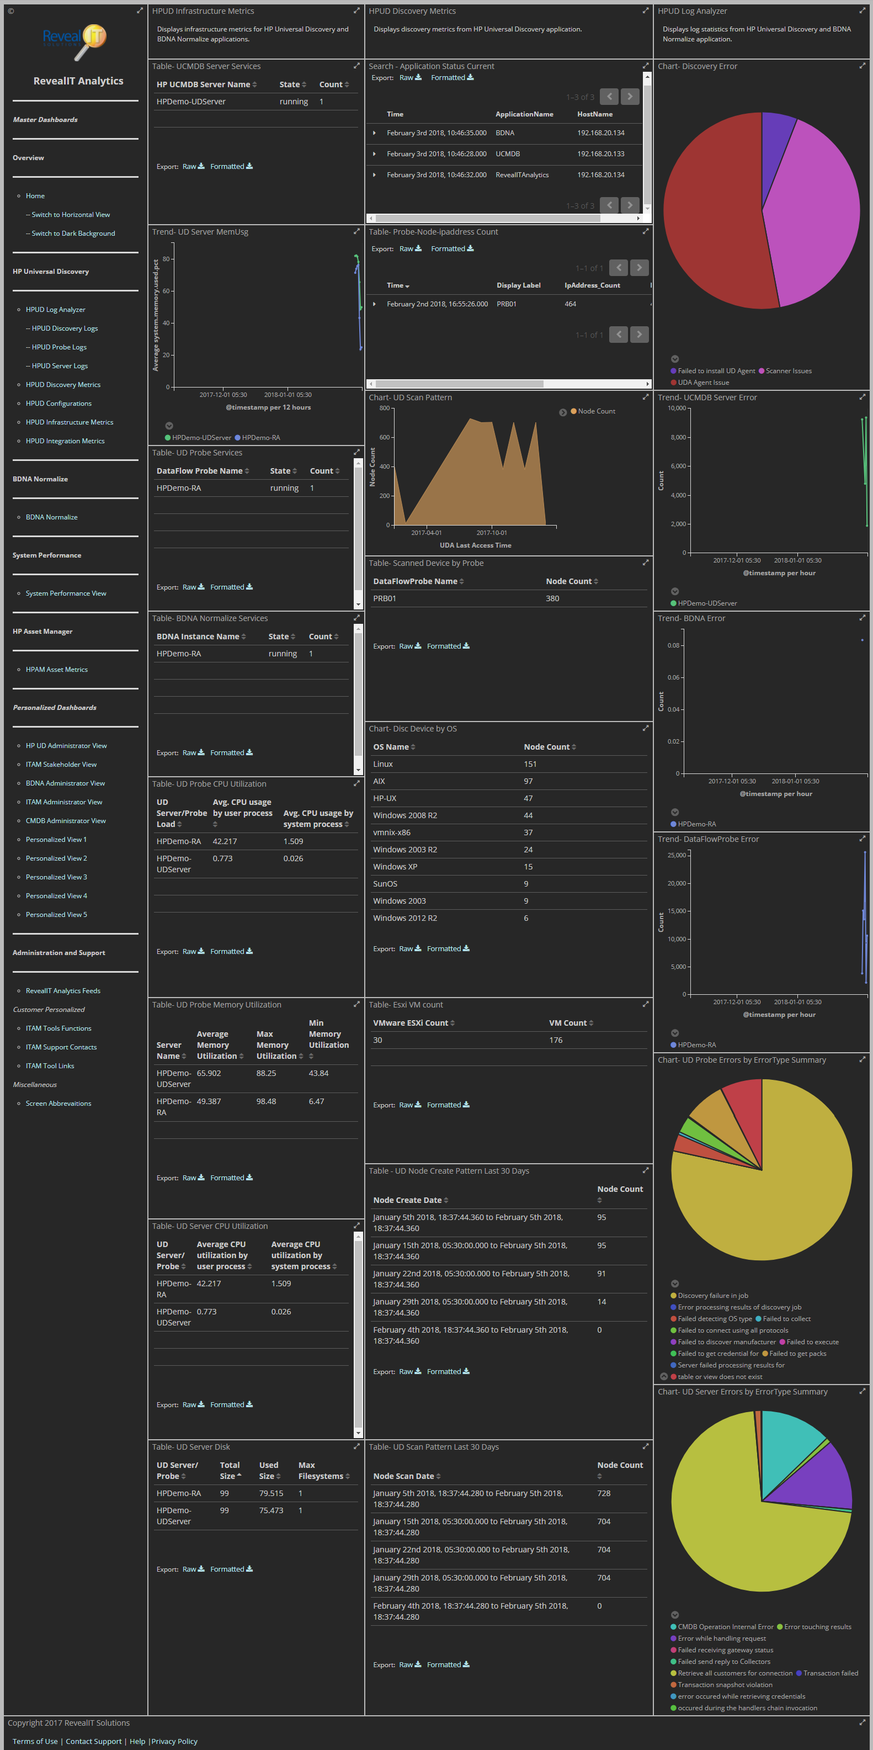This screenshot has height=1750, width=873.
Task: Toggle CMDB Operation Internal Error legend entry
Action: (722, 1626)
